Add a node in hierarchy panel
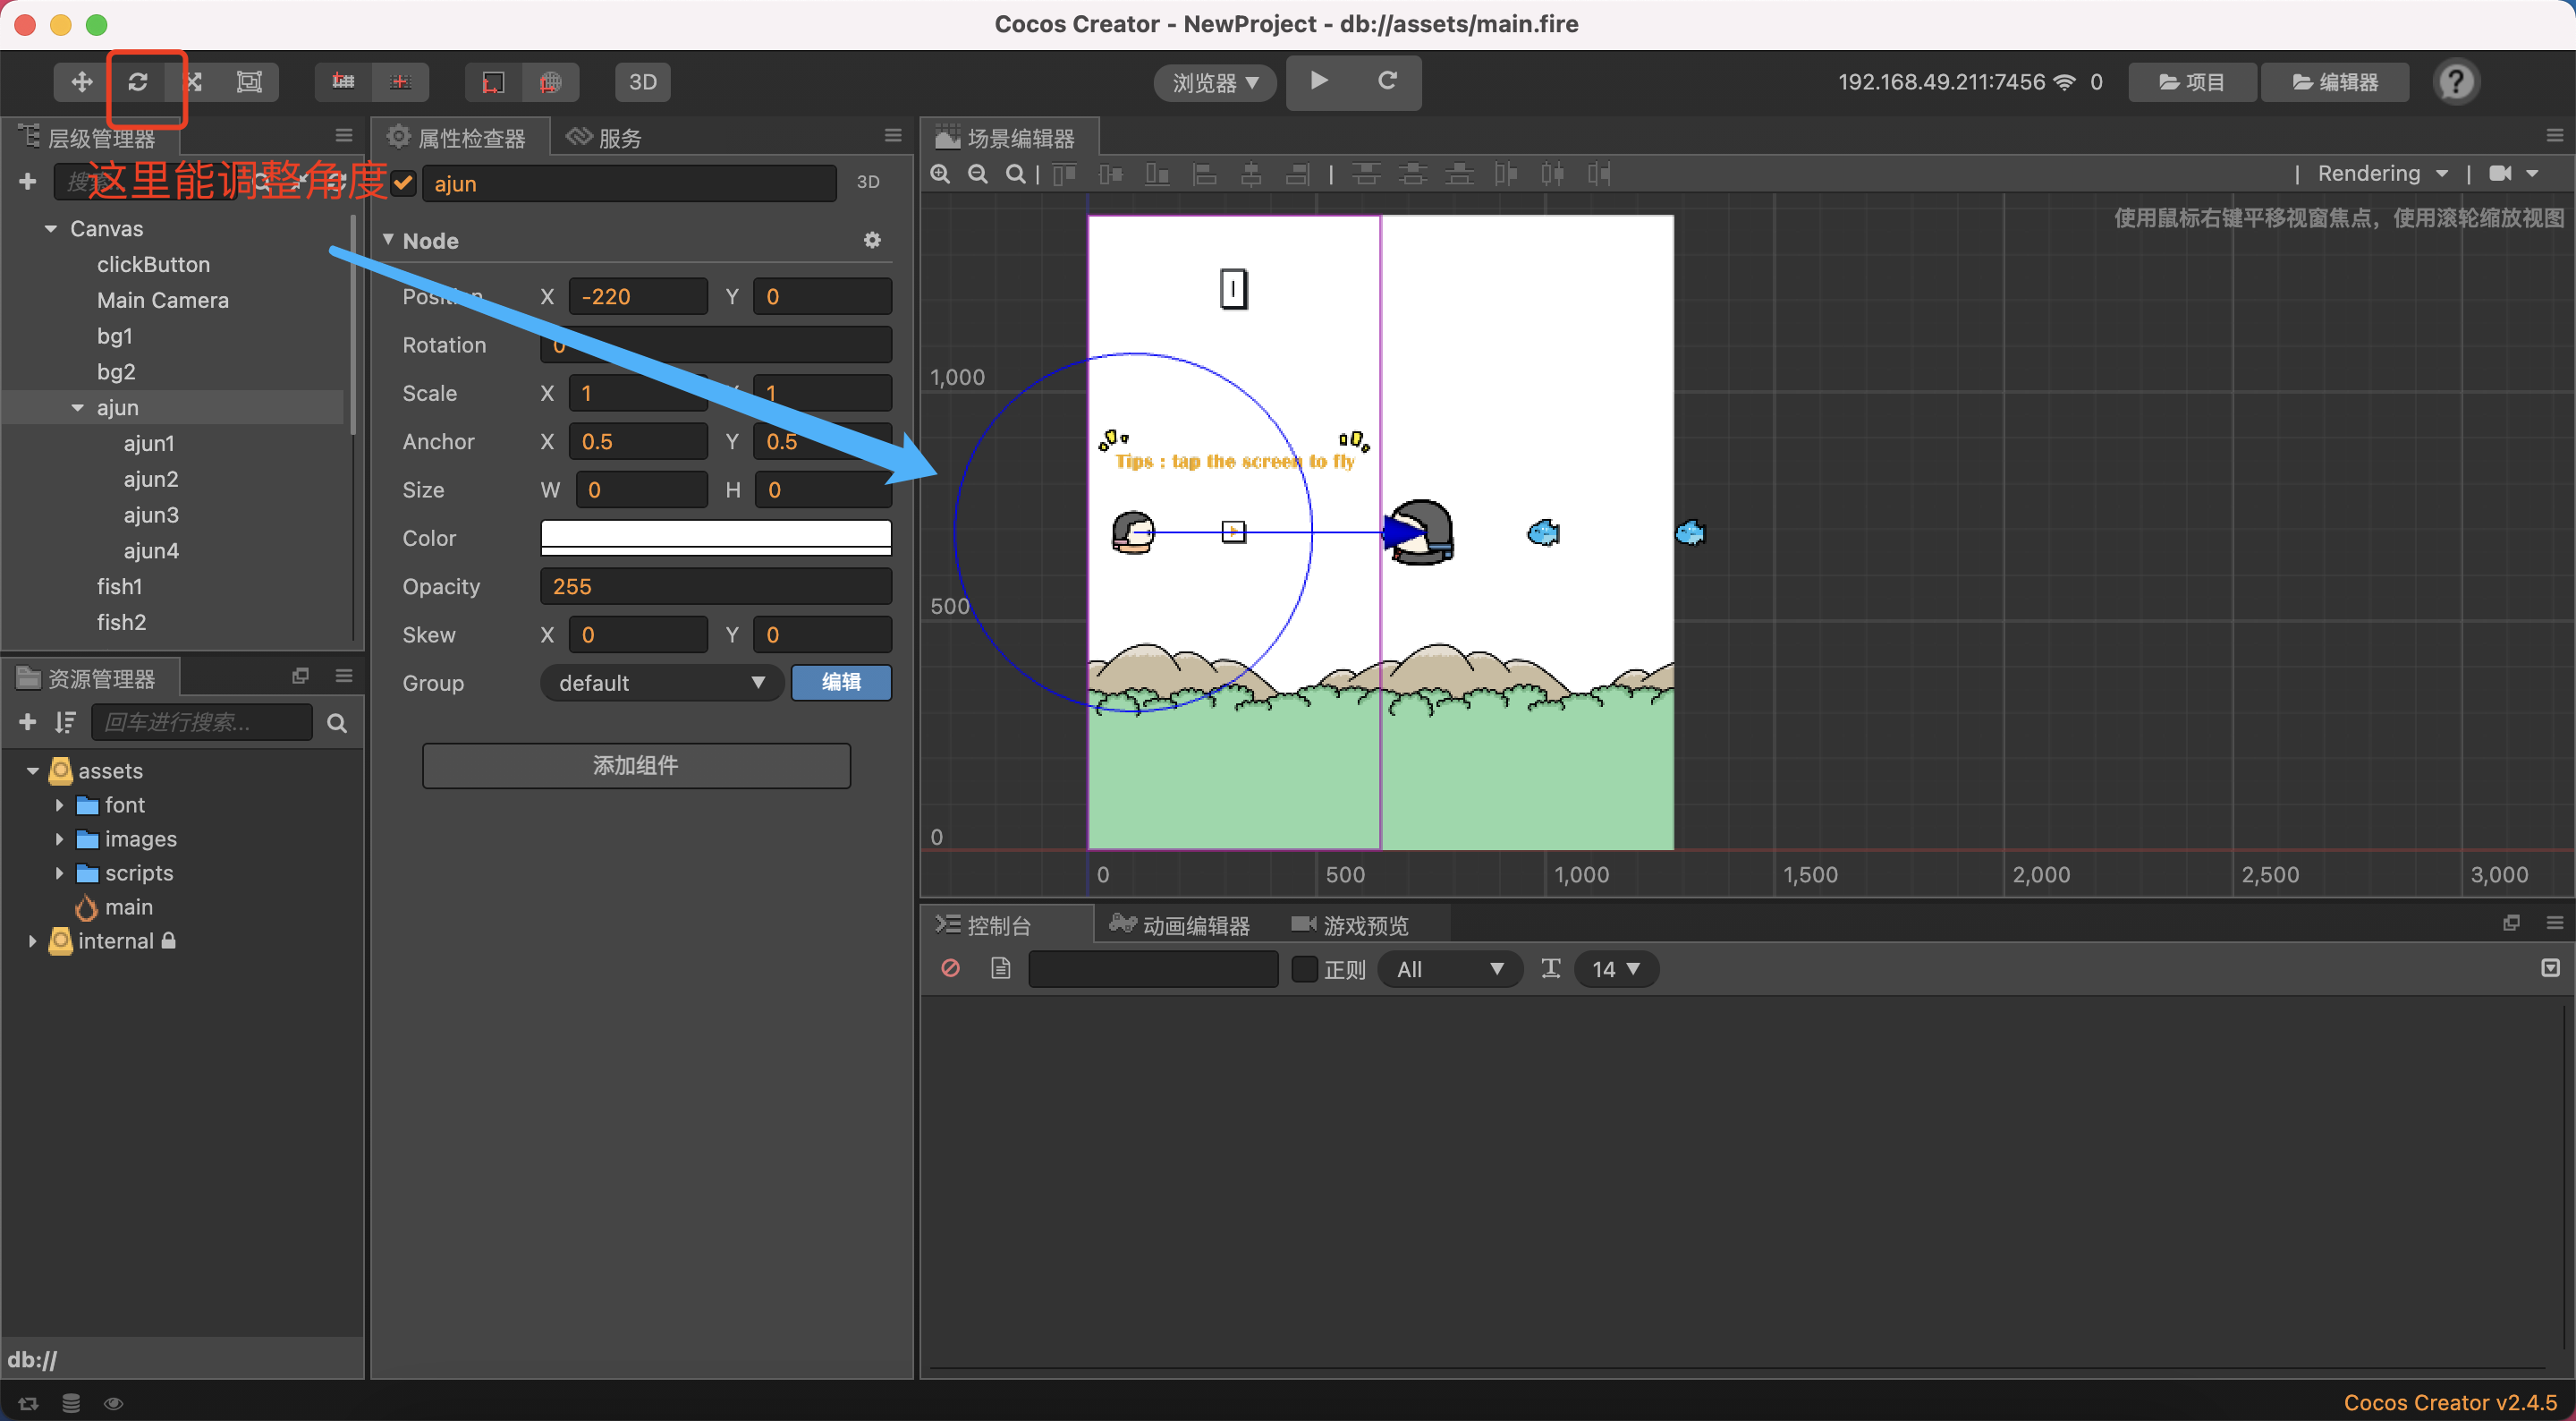Screen dimensions: 2576x1421 (27, 181)
